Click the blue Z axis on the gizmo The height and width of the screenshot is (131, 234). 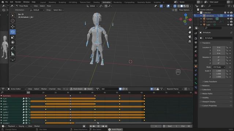(x=186, y=15)
